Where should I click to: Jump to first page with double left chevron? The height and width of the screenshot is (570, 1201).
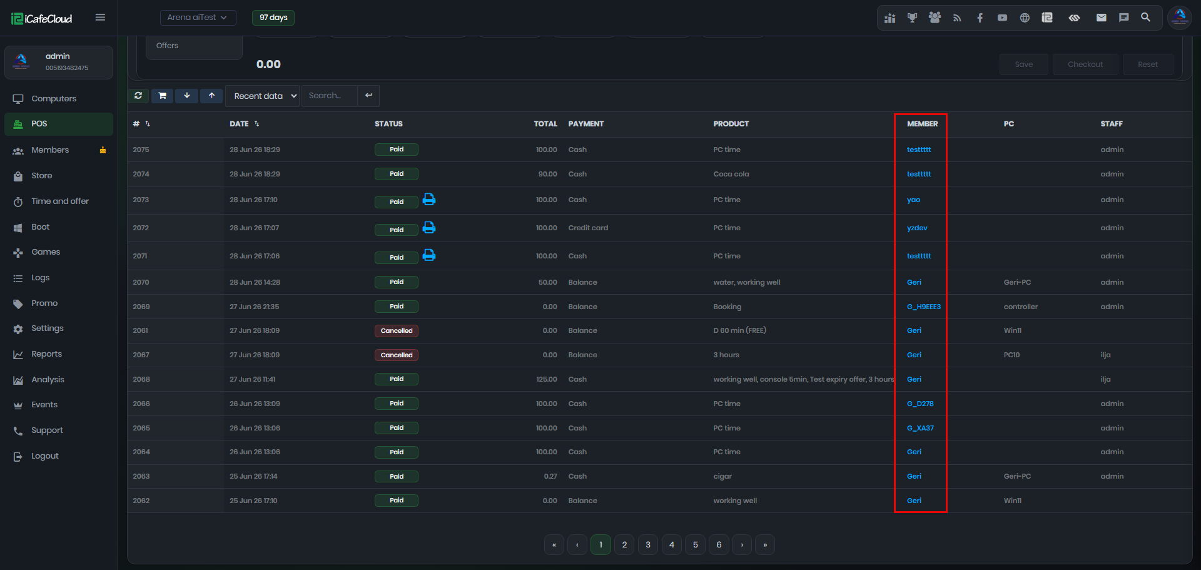554,545
